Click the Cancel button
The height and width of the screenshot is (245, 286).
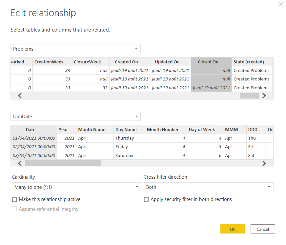[263, 229]
